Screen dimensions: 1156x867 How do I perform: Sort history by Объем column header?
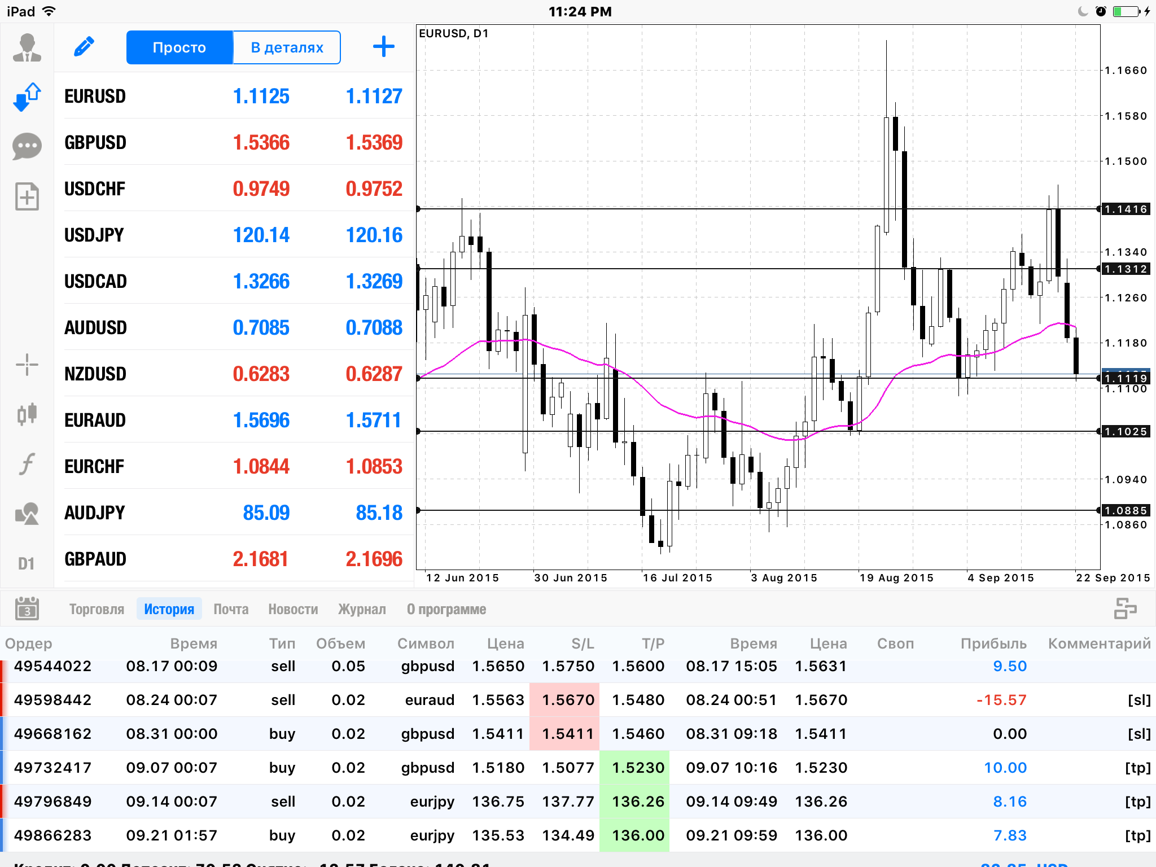340,643
